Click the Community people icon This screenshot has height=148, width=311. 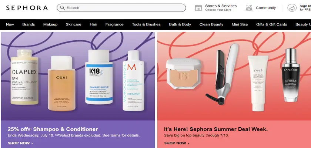point(249,8)
